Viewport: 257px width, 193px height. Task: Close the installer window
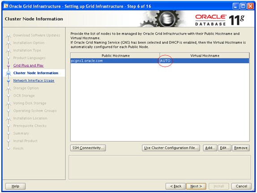tap(250, 6)
